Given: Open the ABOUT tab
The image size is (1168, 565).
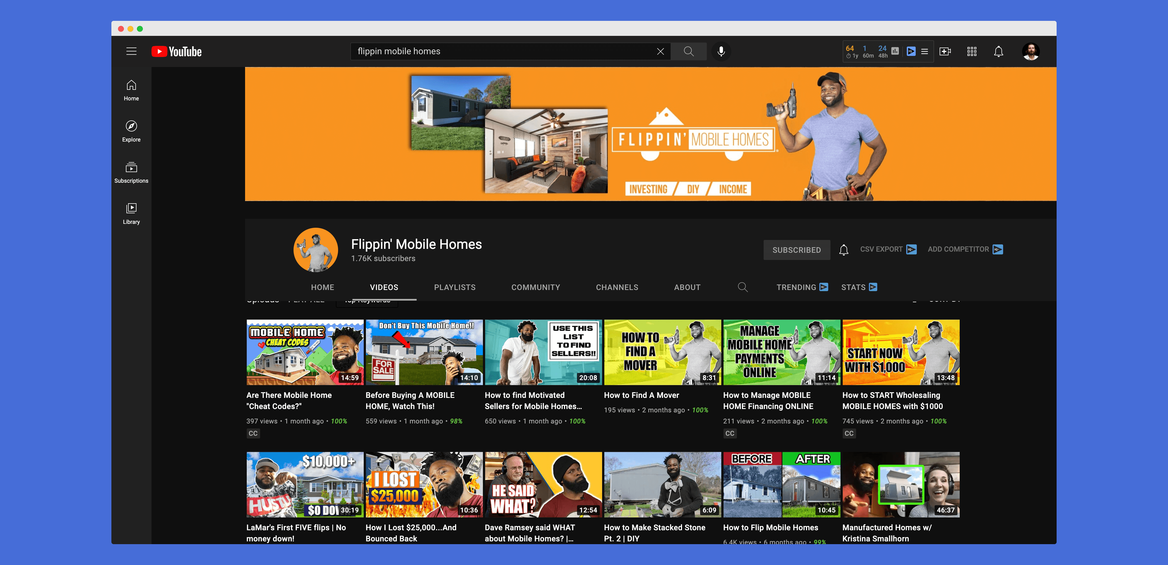Looking at the screenshot, I should coord(687,288).
